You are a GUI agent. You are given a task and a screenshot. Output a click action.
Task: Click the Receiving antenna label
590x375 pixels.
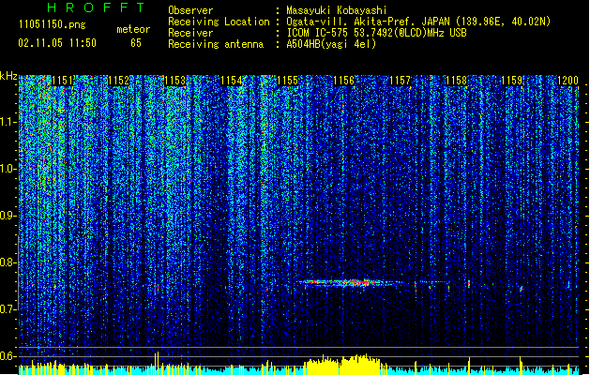[x=216, y=44]
